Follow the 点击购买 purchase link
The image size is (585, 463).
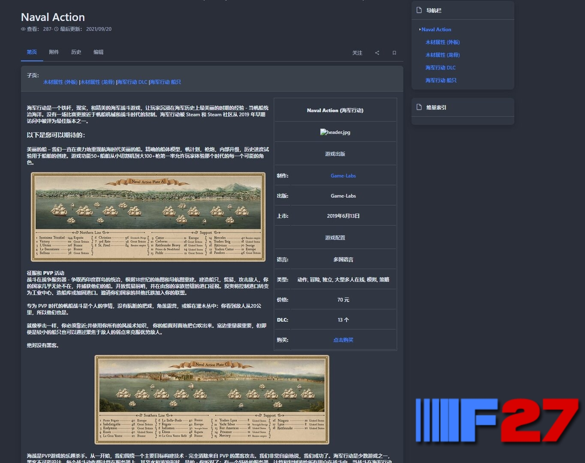[x=344, y=340]
